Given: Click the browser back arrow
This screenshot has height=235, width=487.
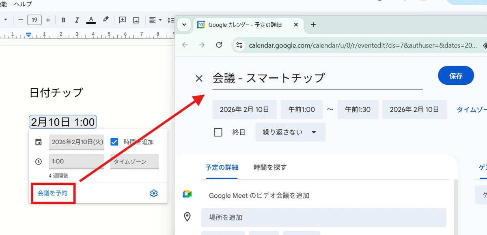Looking at the screenshot, I should [185, 45].
